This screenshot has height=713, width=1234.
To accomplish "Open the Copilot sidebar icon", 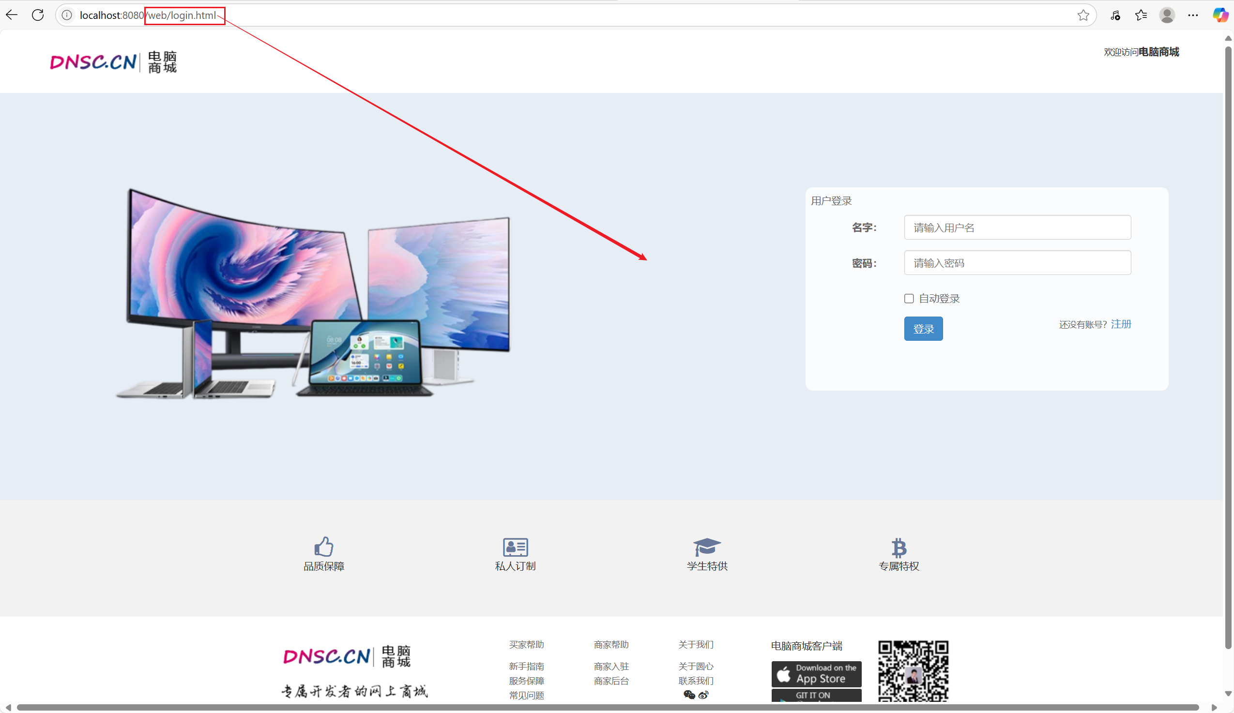I will [x=1219, y=15].
